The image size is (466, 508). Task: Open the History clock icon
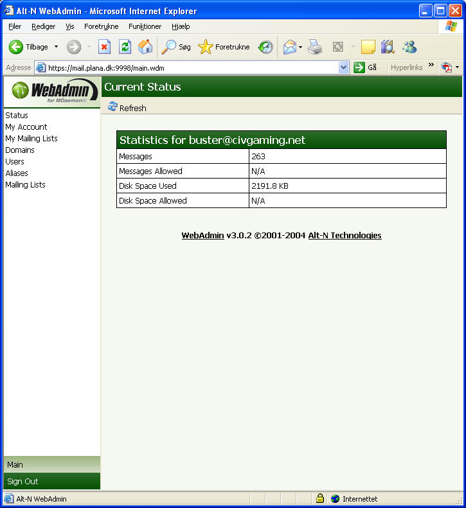click(265, 47)
